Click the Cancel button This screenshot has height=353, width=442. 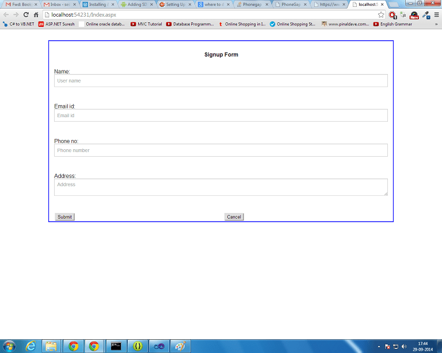click(x=234, y=217)
